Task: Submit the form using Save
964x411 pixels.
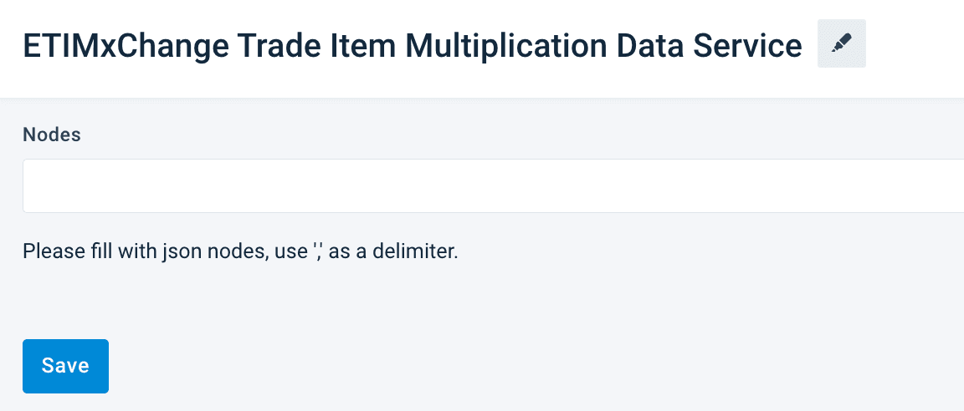Action: click(65, 366)
